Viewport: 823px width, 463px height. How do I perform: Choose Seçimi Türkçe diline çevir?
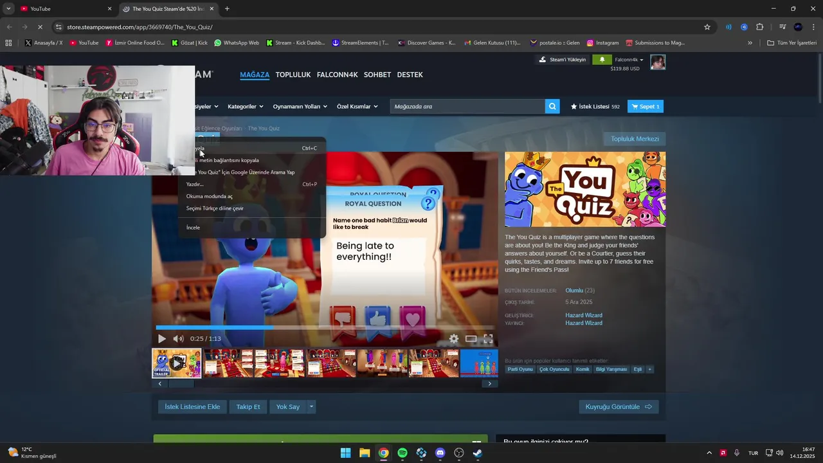tap(252, 208)
